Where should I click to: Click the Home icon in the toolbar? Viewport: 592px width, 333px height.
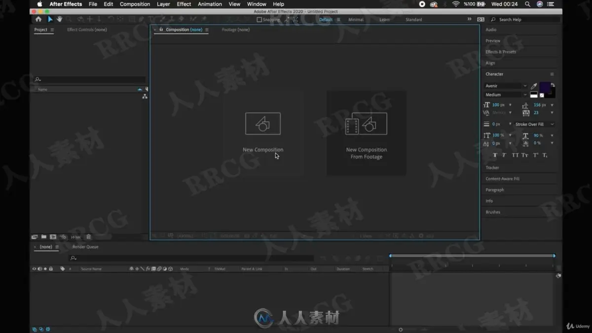[38, 19]
